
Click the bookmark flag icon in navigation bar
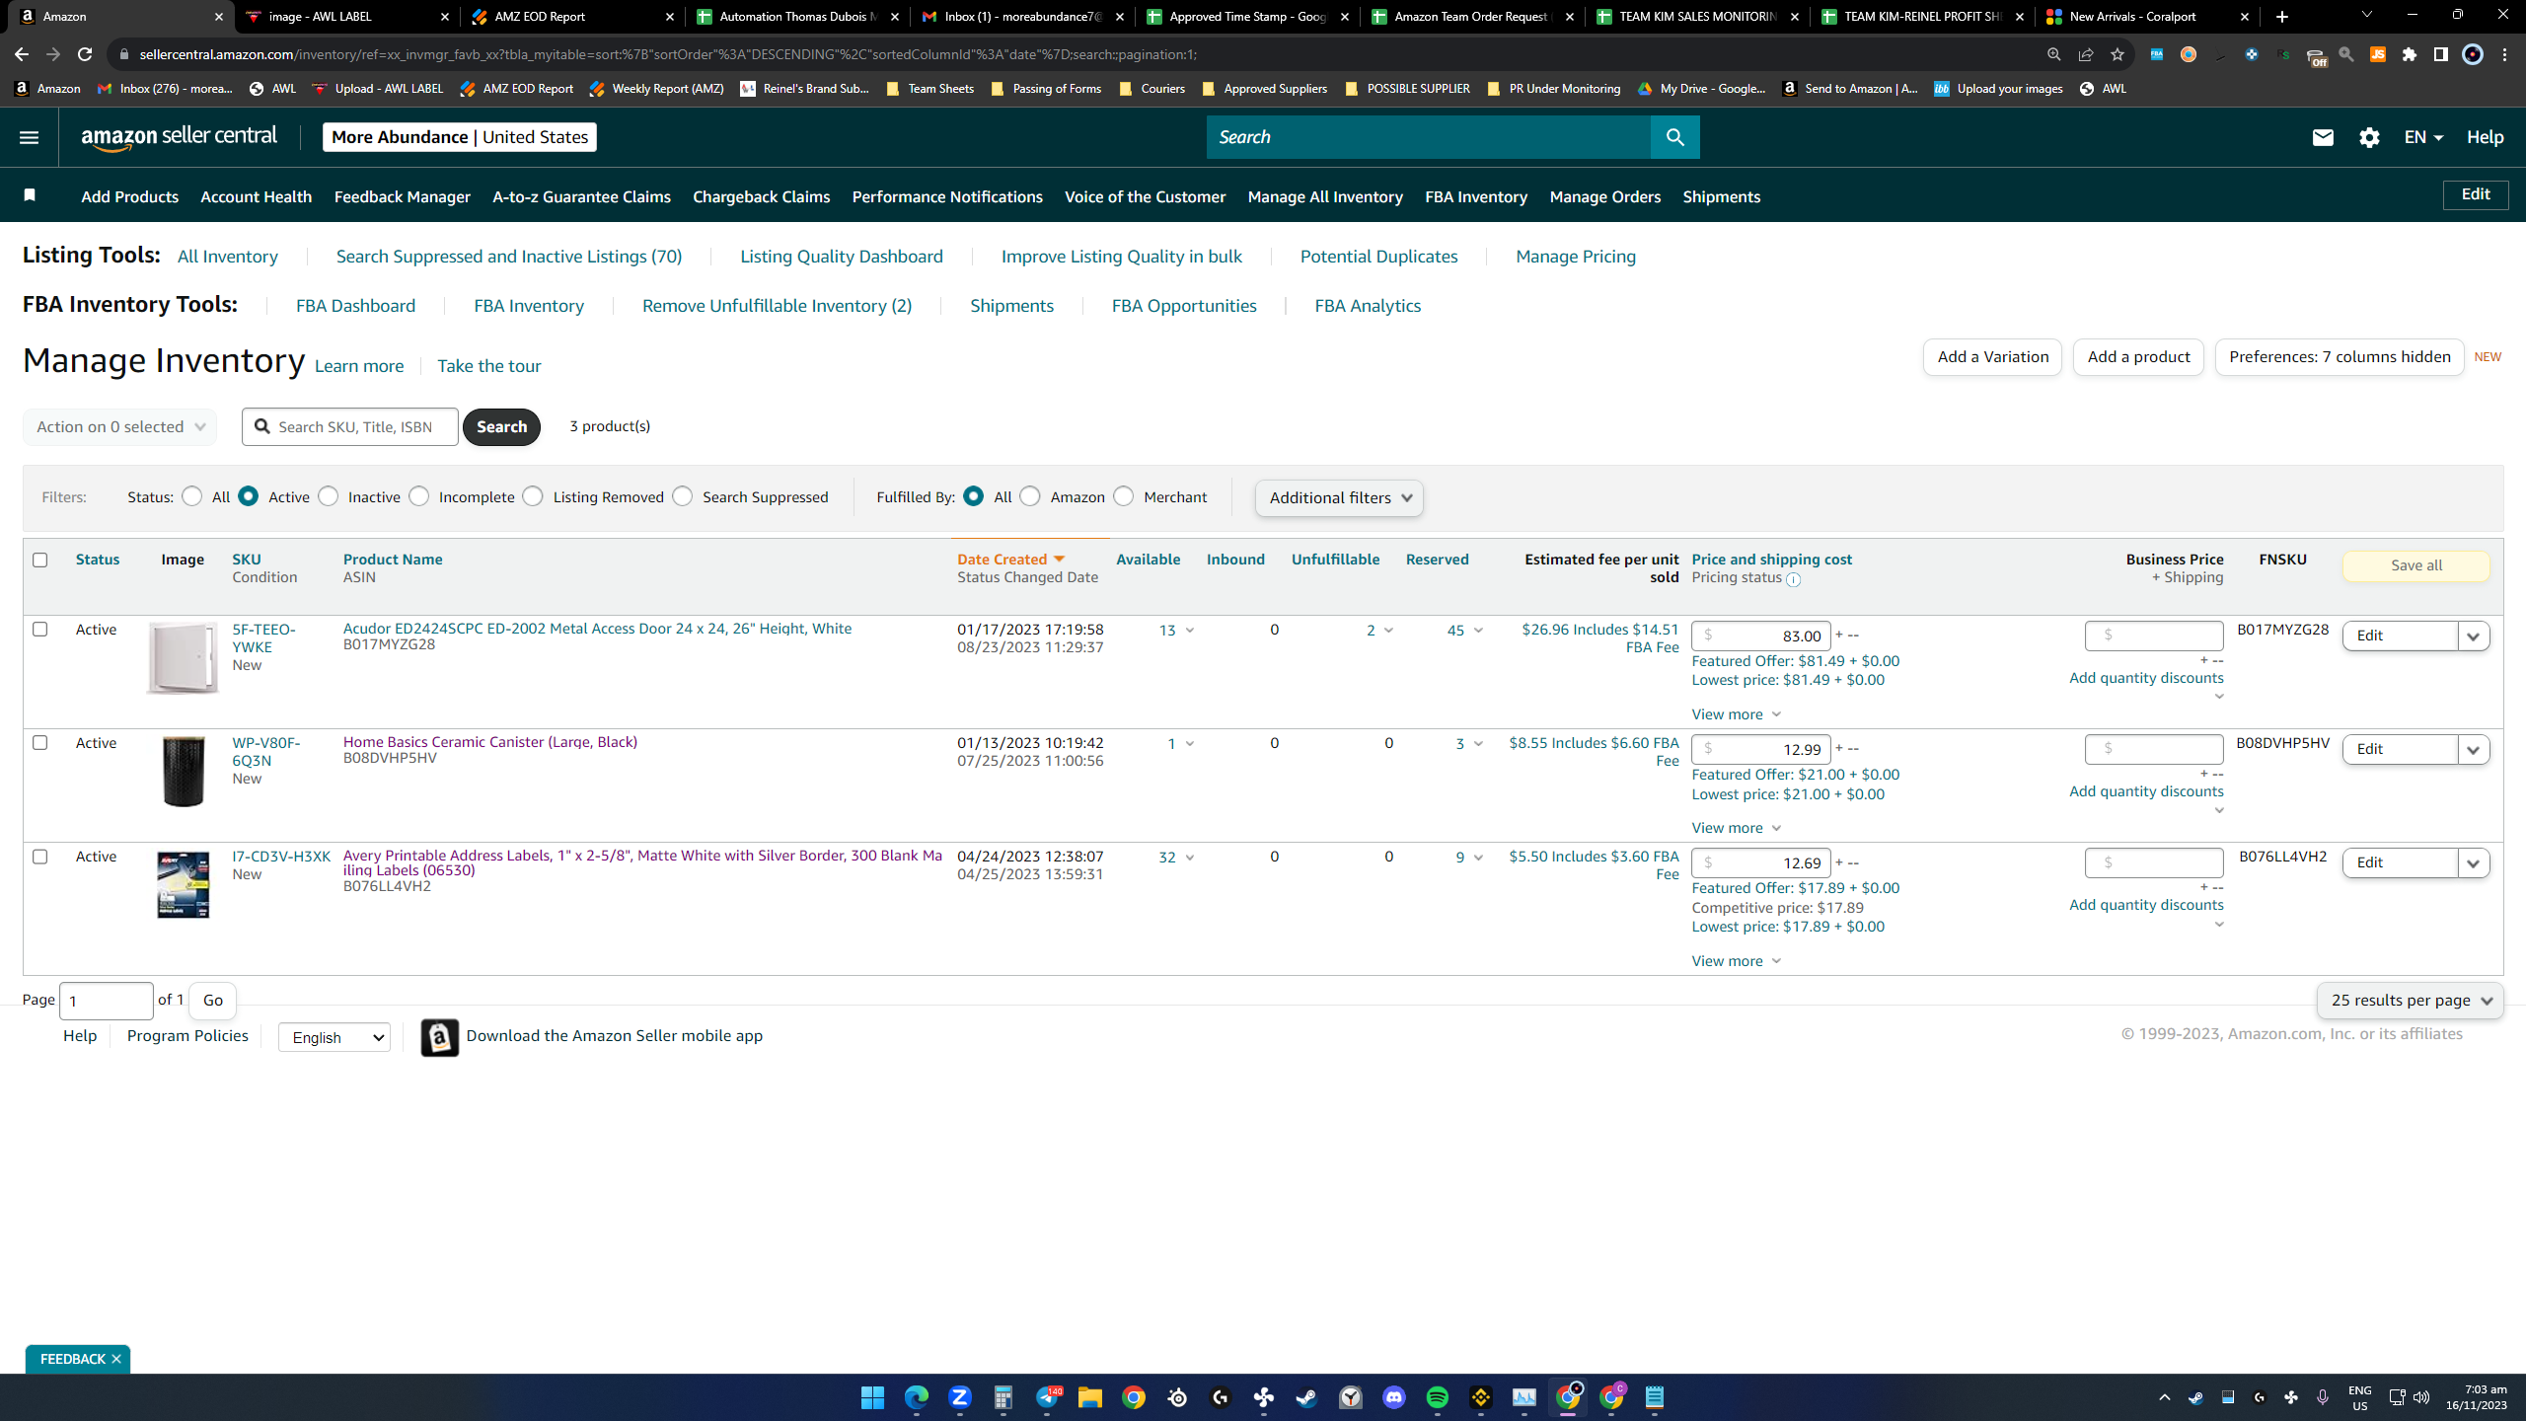point(30,195)
